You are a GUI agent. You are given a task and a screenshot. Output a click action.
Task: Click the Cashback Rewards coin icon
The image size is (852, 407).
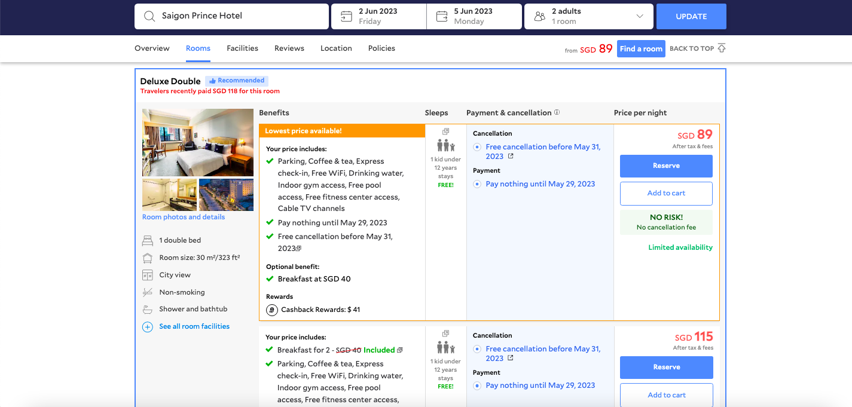pos(271,310)
